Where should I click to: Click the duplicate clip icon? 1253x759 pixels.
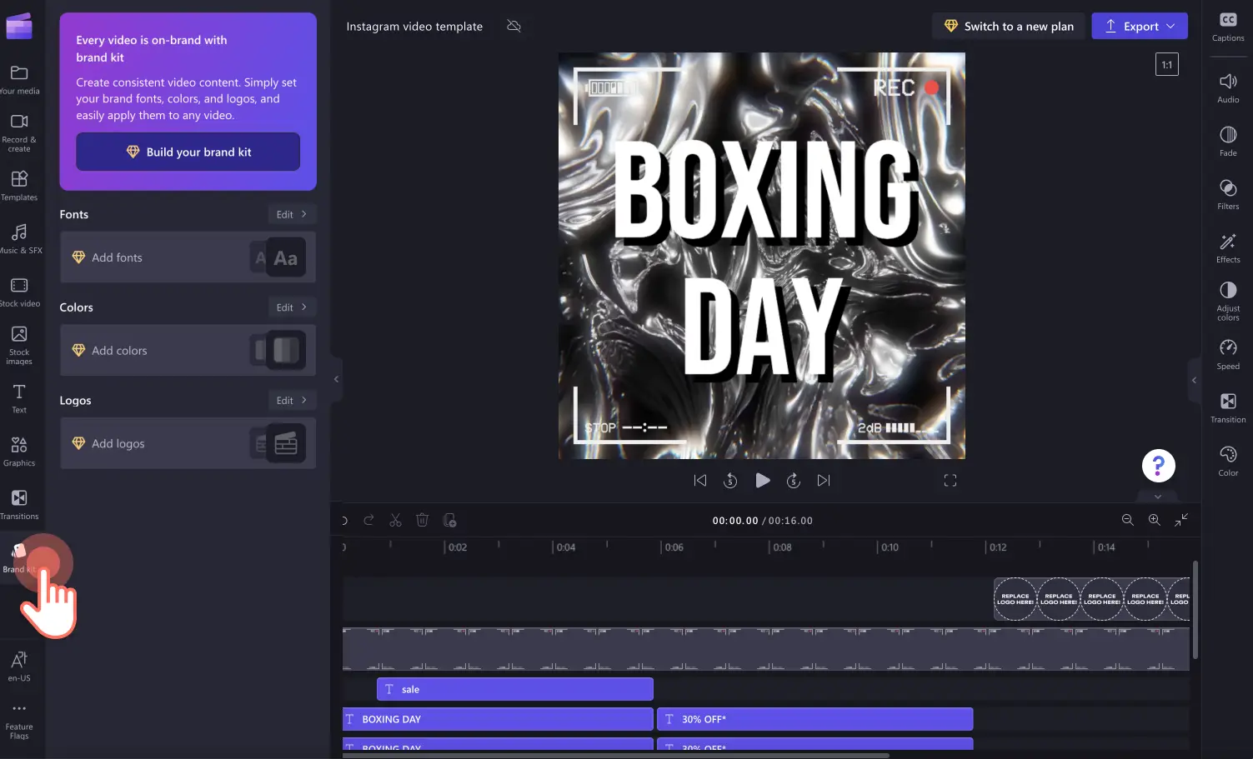point(450,520)
